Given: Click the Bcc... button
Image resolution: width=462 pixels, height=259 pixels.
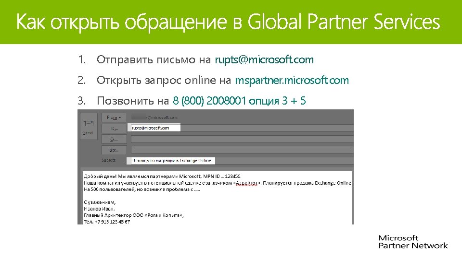Looking at the screenshot, I should 114,150.
